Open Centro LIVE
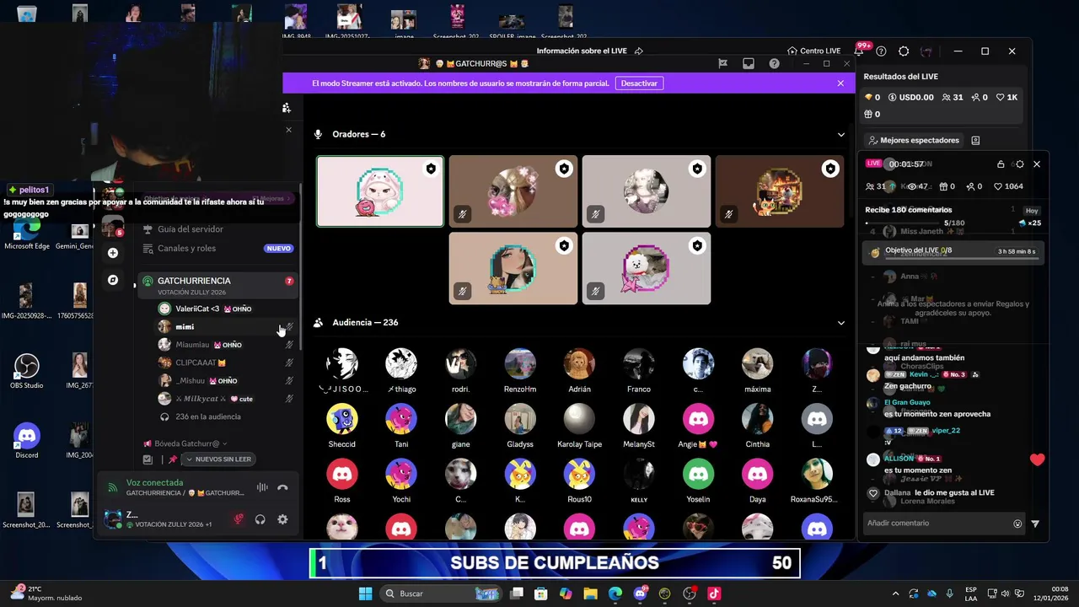This screenshot has height=607, width=1079. point(813,51)
